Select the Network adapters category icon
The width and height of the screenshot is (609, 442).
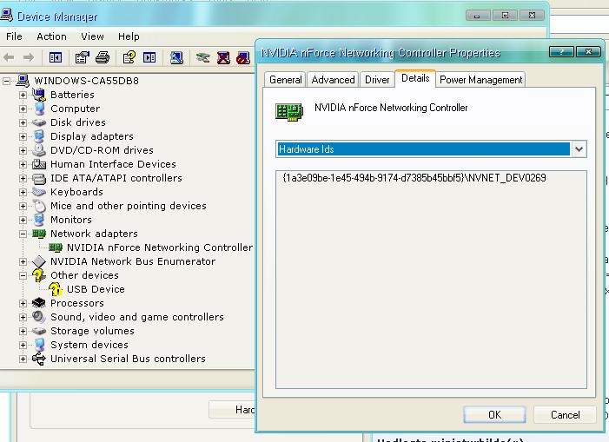click(39, 234)
